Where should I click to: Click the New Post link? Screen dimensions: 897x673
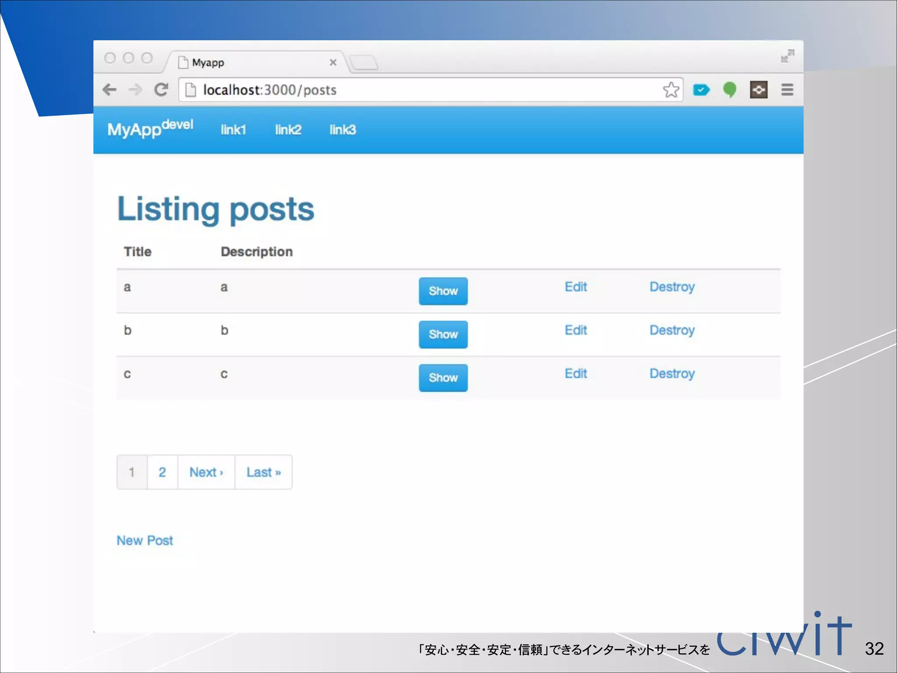coord(145,541)
